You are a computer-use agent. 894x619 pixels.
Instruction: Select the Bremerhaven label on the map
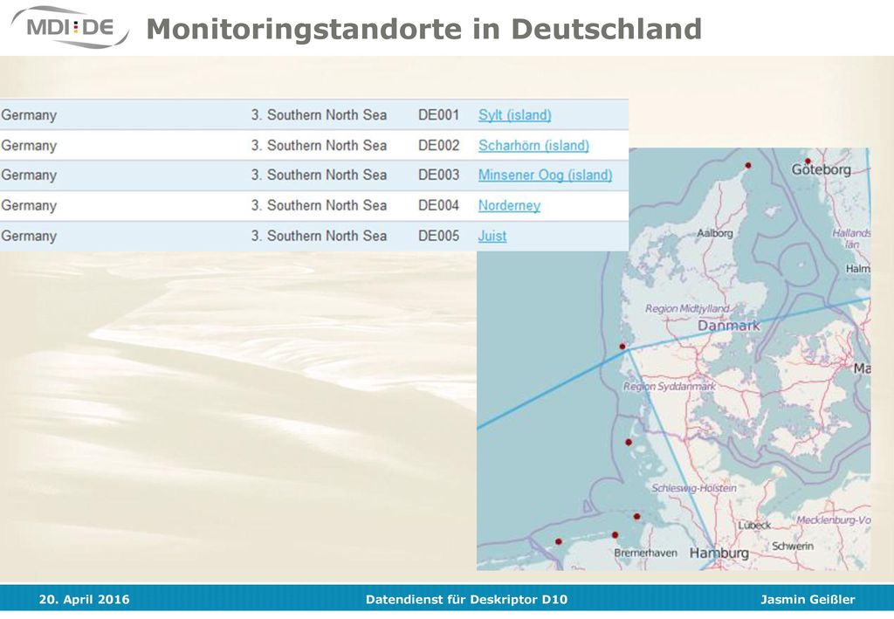click(645, 553)
